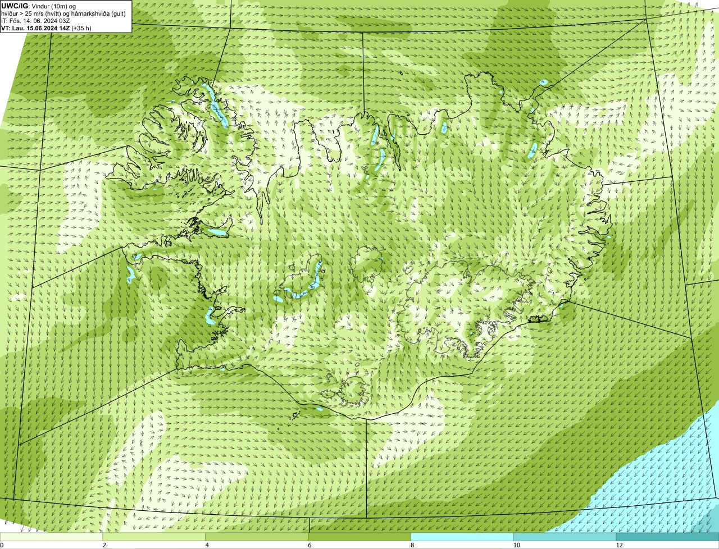Pick the 4–6 m/s green scale segment
719x549 pixels.
tap(257, 537)
